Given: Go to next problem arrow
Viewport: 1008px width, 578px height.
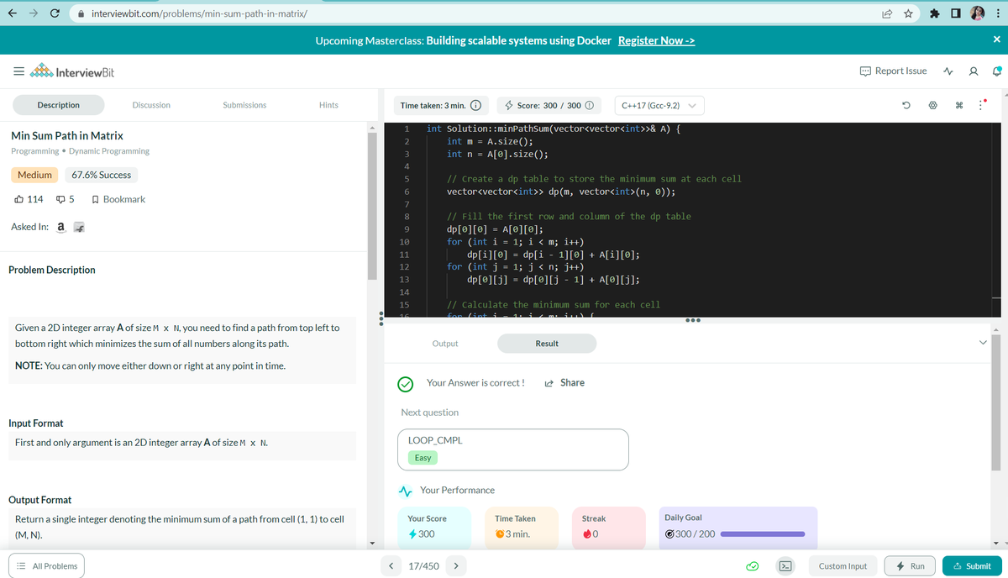Looking at the screenshot, I should click(455, 566).
